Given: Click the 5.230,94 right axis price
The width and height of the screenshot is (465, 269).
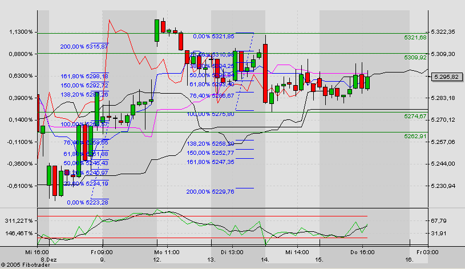Looking at the screenshot, I should point(443,186).
